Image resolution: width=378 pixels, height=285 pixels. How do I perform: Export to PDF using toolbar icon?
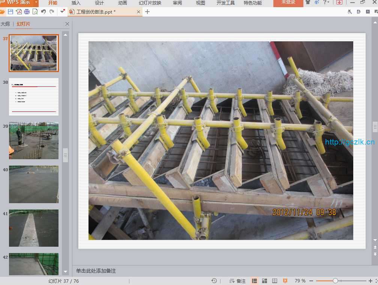pyautogui.click(x=19, y=12)
